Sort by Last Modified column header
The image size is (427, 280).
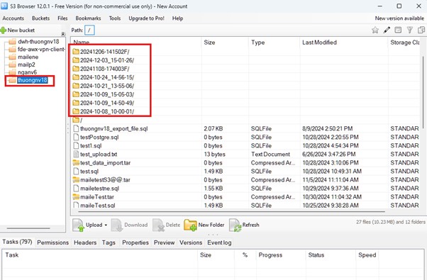pyautogui.click(x=319, y=42)
